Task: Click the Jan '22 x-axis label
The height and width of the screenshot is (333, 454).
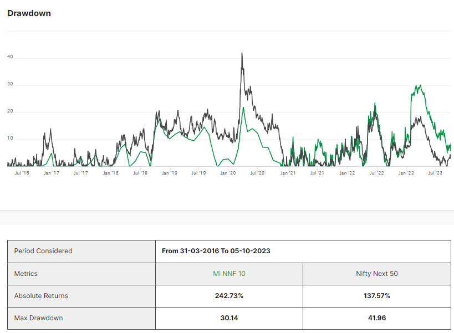Action: (347, 173)
